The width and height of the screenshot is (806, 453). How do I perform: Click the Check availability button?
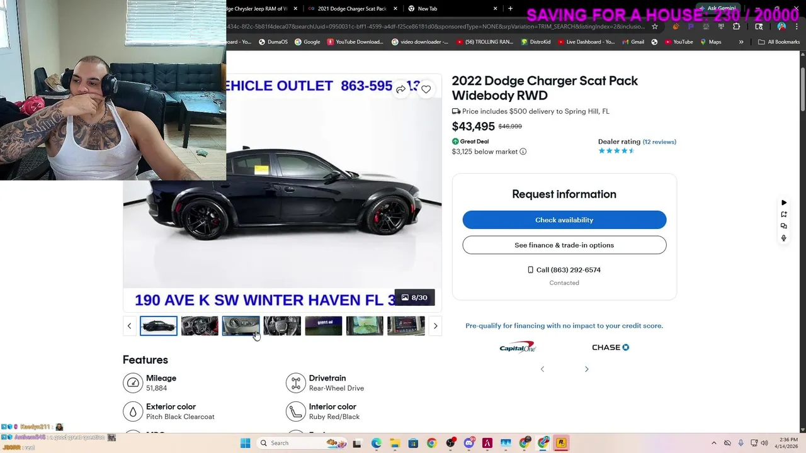(564, 220)
